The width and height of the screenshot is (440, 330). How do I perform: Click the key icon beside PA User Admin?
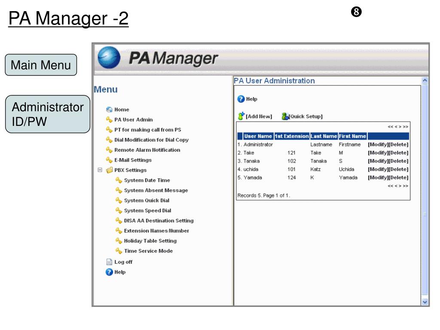(109, 119)
